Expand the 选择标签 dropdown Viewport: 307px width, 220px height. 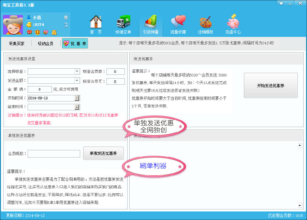click(77, 71)
